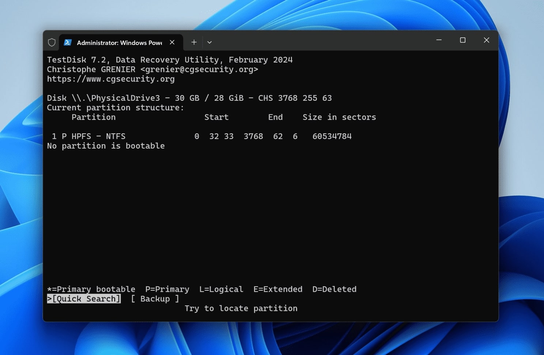544x355 pixels.
Task: Click the shield icon in the title bar
Action: 52,42
